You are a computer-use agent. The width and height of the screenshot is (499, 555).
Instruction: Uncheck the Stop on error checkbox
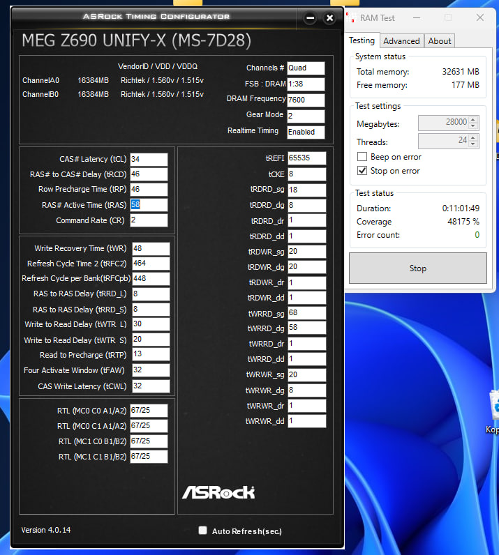[x=362, y=171]
